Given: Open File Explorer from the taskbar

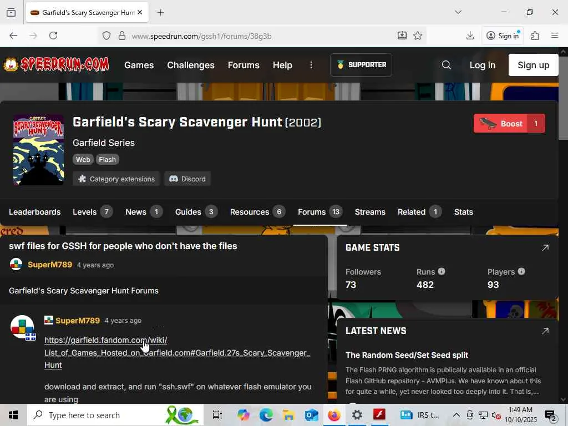Looking at the screenshot, I should 288,415.
